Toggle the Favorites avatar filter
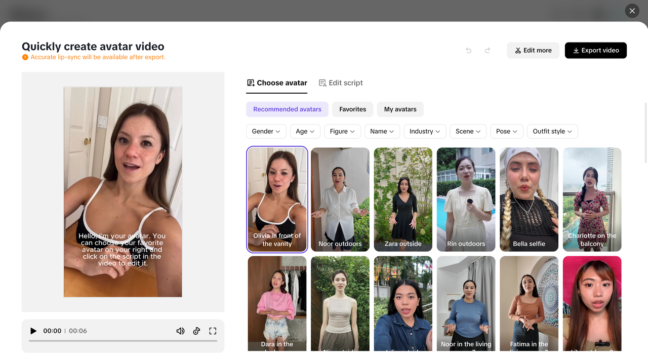Viewport: 648px width, 360px height. pos(352,109)
